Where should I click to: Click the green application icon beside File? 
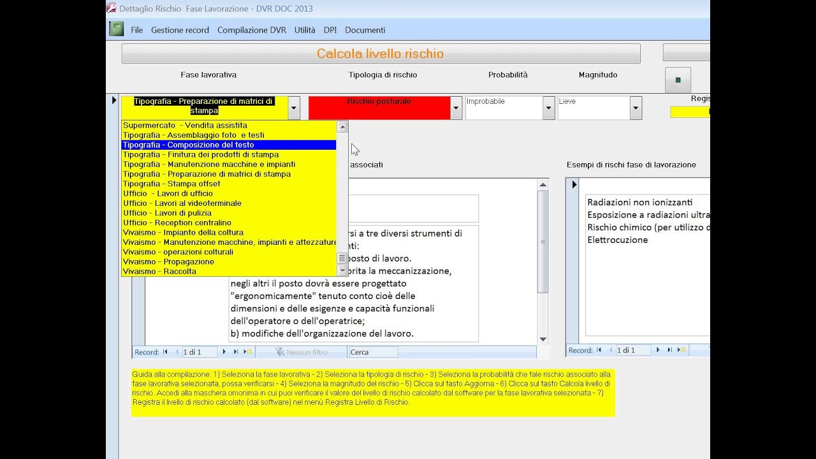pos(116,29)
